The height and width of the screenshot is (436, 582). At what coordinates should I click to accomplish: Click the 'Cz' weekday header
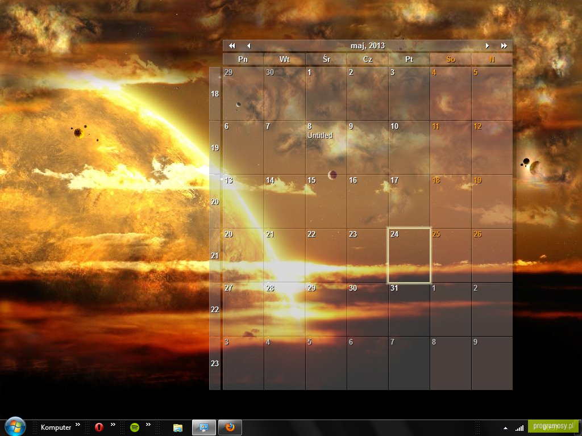click(x=368, y=59)
